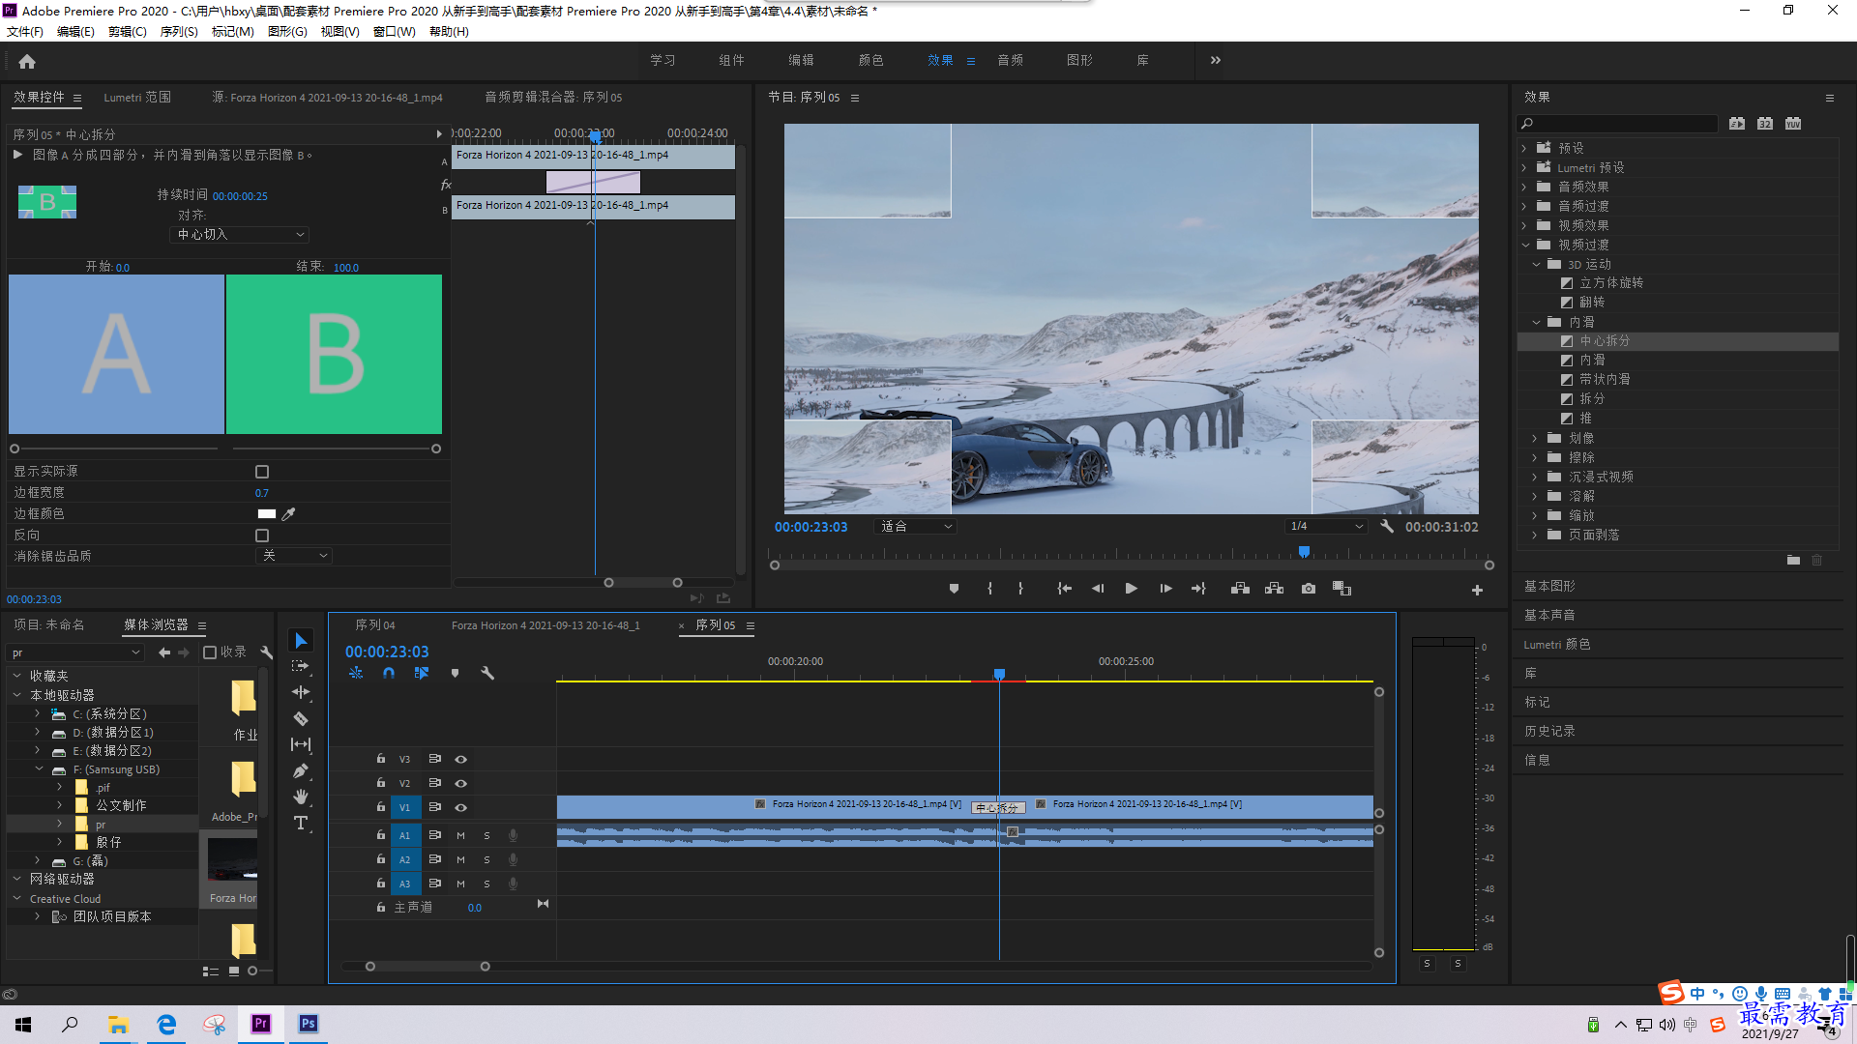Toggle V2 track output eye

click(x=461, y=783)
